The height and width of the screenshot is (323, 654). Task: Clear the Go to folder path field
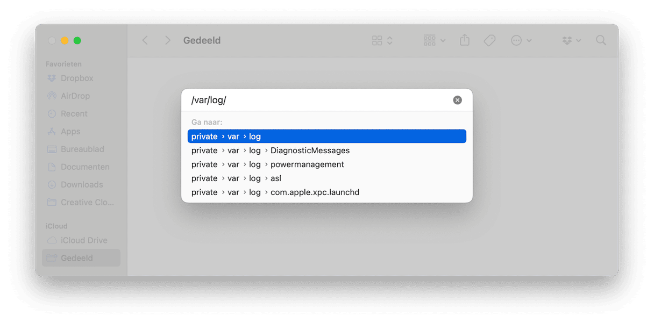(x=457, y=100)
